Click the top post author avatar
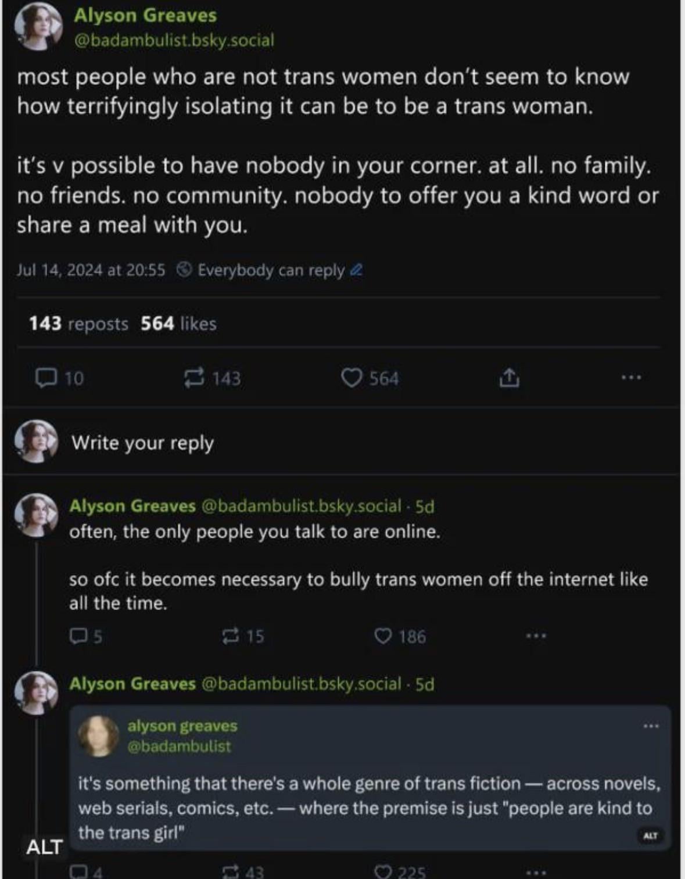685x879 pixels. pos(38,26)
